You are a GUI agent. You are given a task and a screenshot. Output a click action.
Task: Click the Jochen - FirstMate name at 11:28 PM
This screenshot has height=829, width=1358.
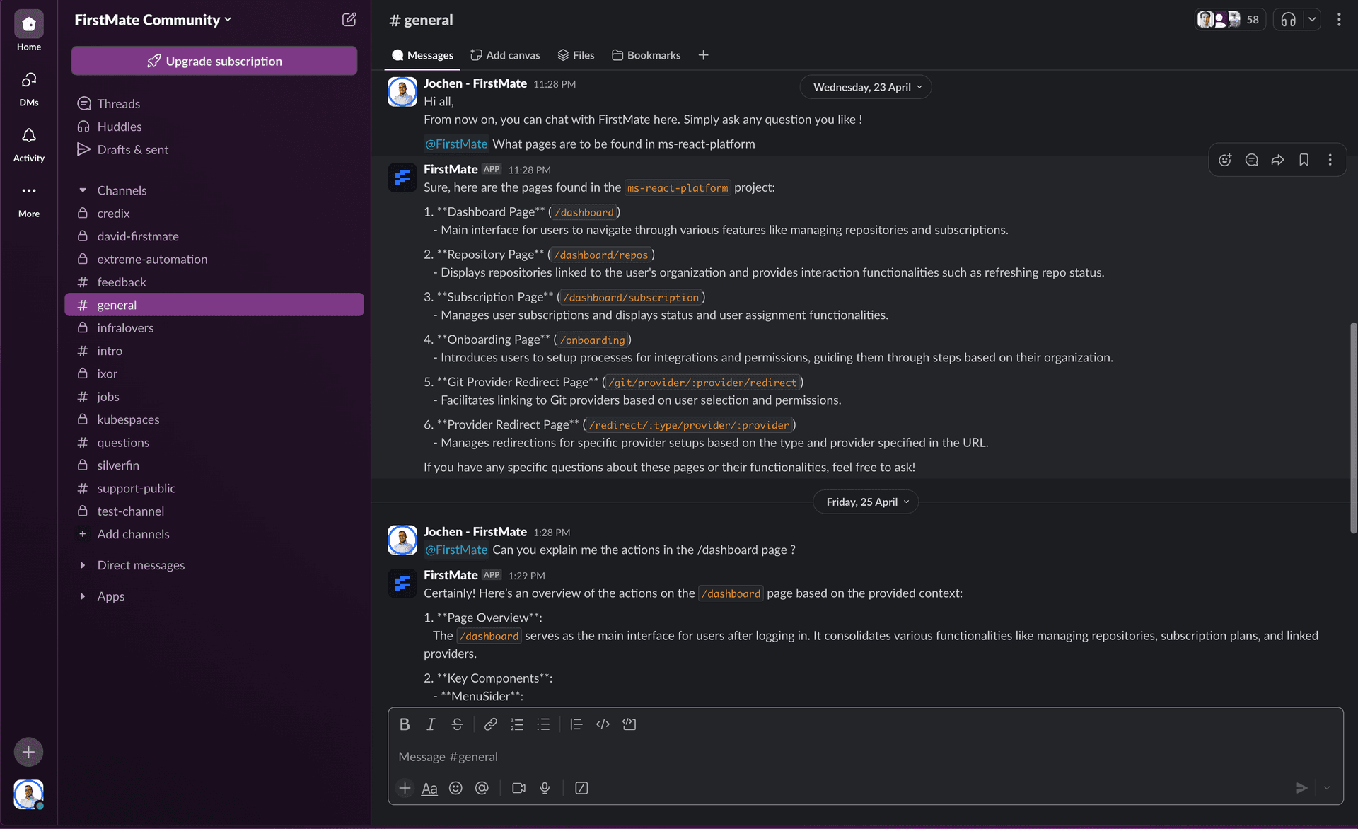point(475,83)
